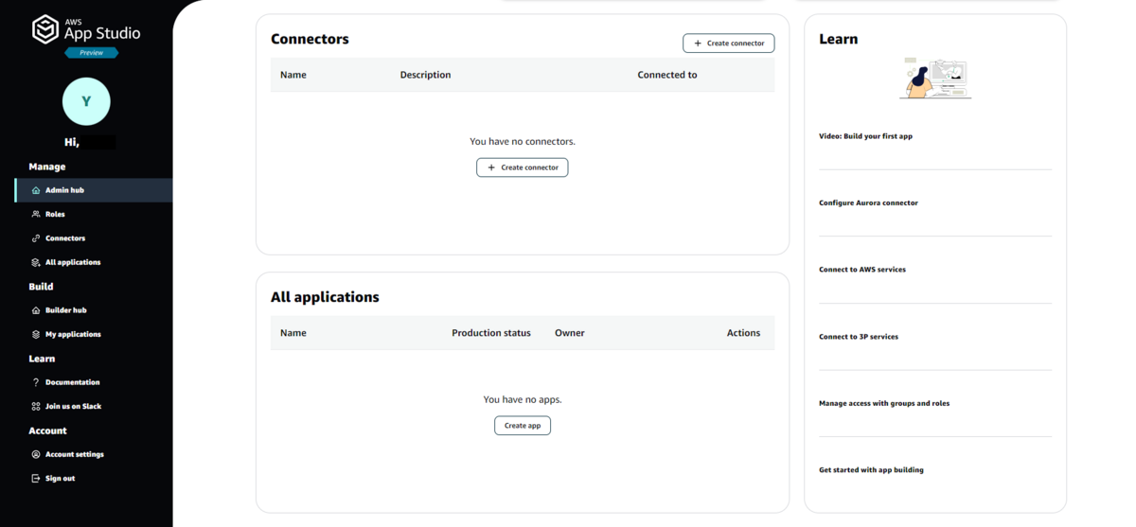
Task: Click the Join us on Slack icon
Action: [36, 406]
